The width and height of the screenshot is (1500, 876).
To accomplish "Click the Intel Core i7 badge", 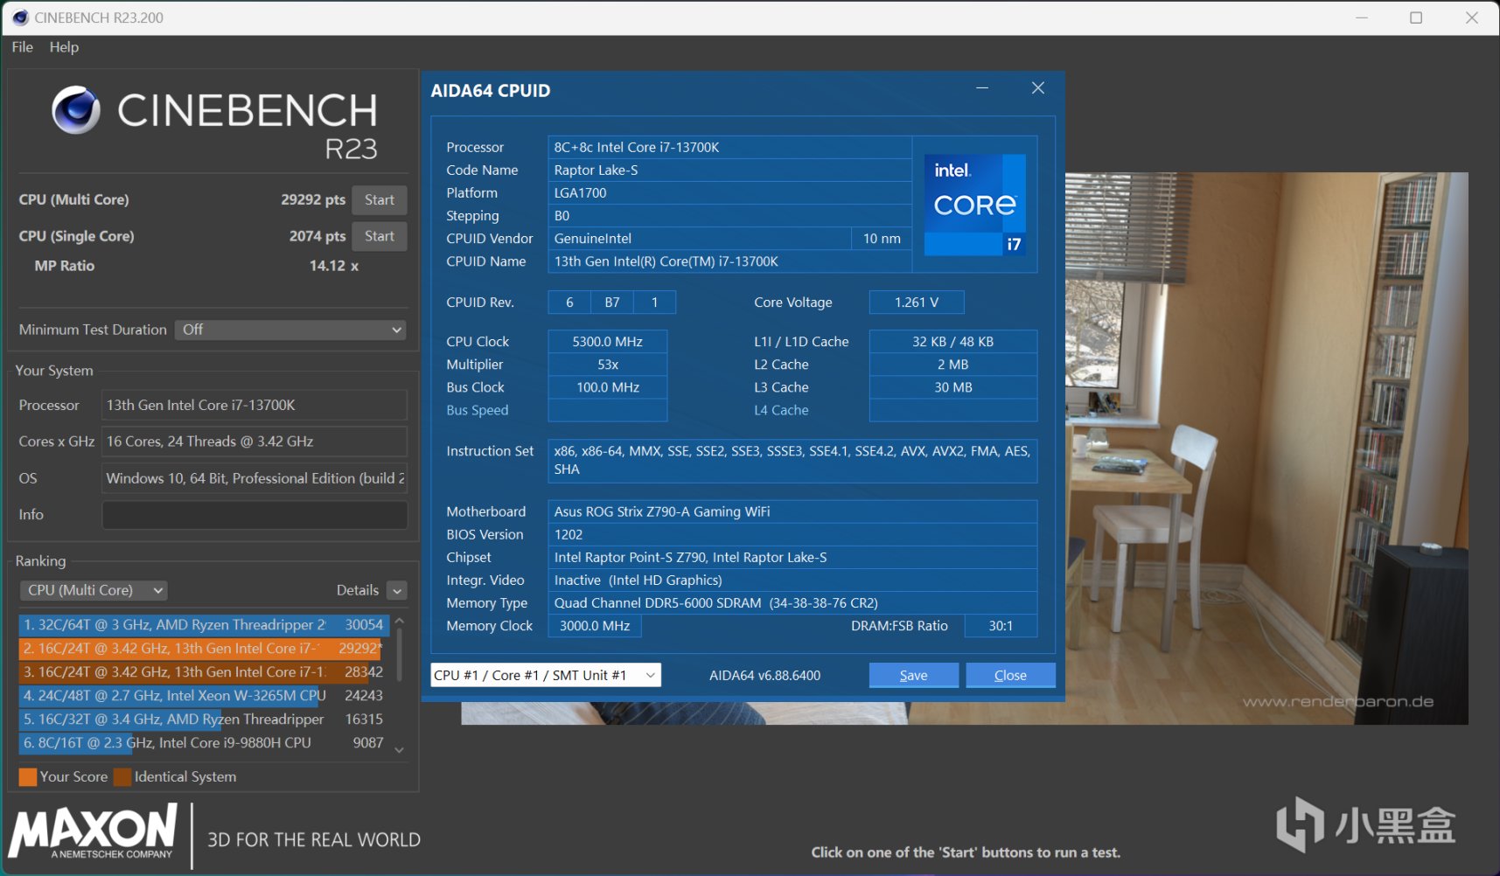I will click(x=974, y=205).
